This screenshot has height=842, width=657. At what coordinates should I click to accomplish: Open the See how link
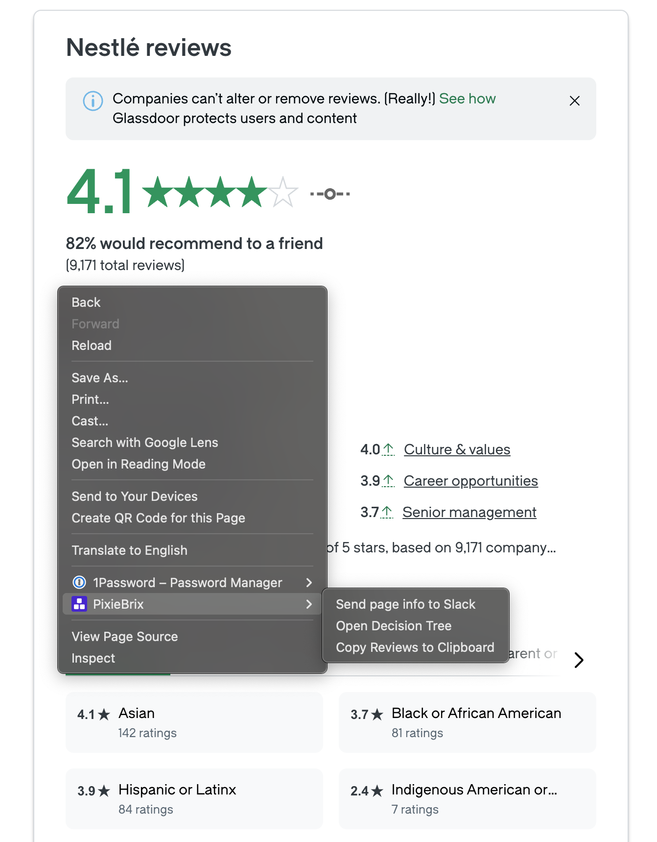tap(467, 99)
